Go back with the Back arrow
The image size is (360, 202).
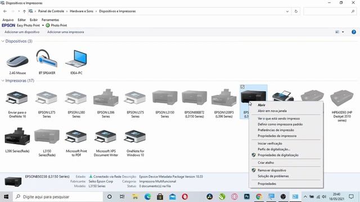(5, 11)
